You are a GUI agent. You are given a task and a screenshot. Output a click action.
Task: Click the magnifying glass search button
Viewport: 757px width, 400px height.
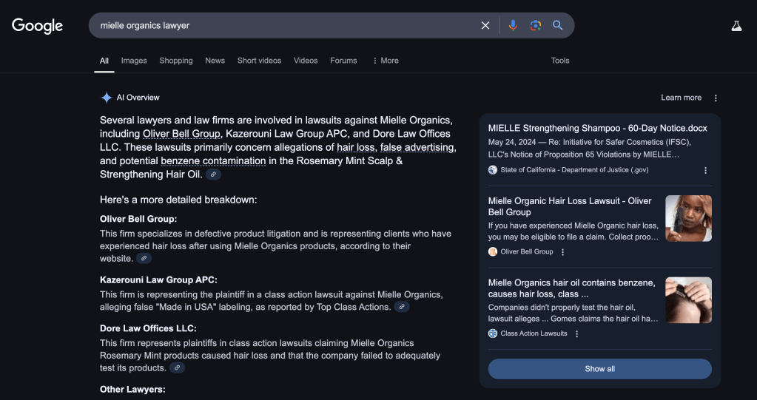558,26
